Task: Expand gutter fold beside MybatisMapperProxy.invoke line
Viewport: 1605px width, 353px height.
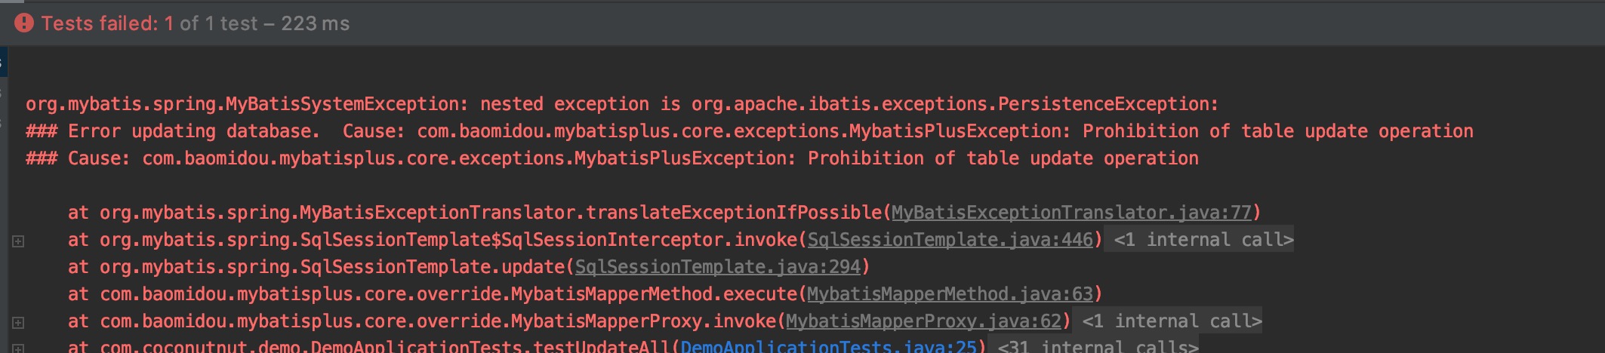Action: (x=18, y=323)
